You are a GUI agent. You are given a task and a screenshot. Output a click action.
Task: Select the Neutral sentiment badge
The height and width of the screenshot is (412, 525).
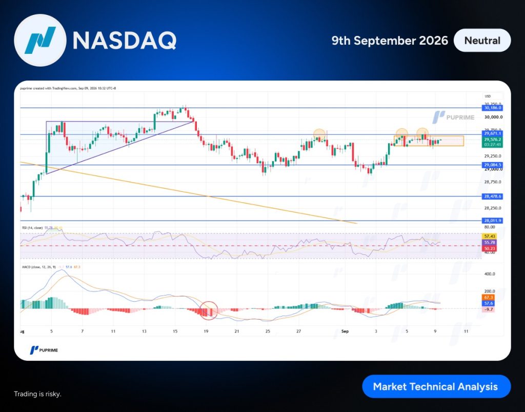tap(482, 41)
